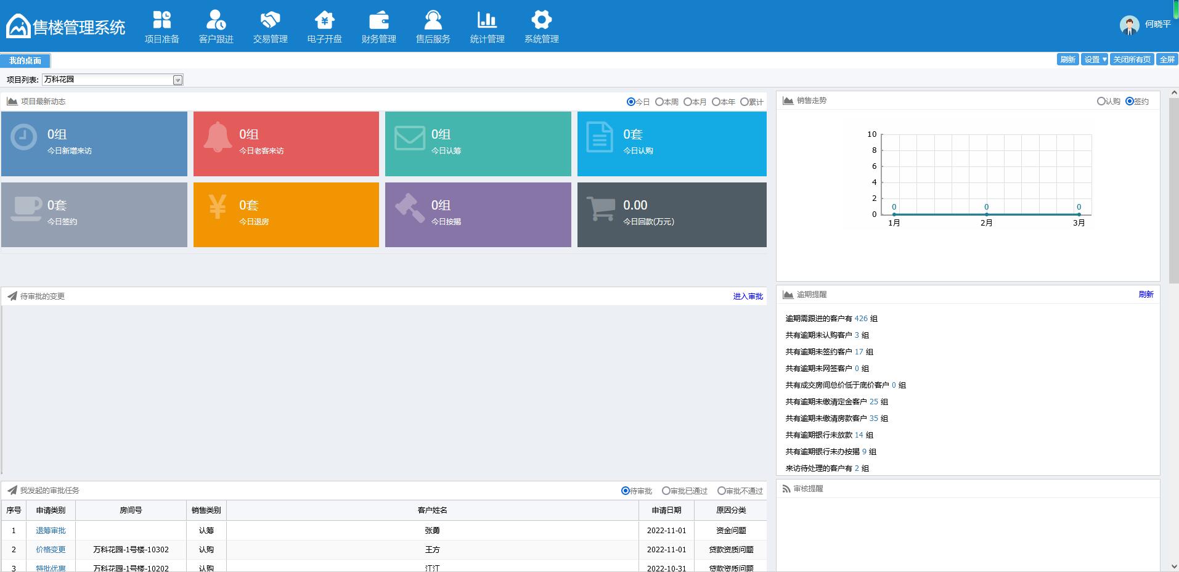This screenshot has width=1179, height=572.
Task: Click the 关闭所有页 button
Action: coord(1132,60)
